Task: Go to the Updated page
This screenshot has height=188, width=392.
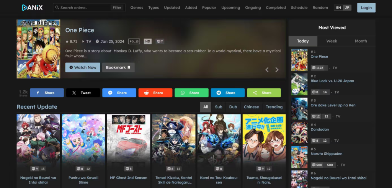Action: pyautogui.click(x=172, y=8)
